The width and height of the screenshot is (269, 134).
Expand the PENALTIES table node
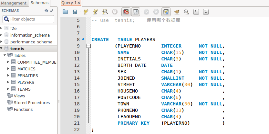[8, 76]
